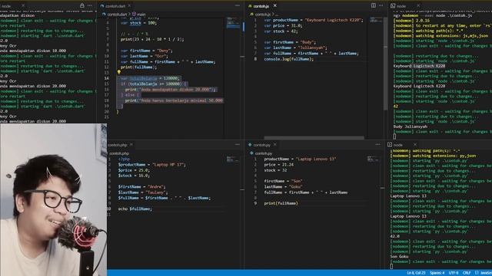
Task: Close the top-right node terminal tab
Action: [x=418, y=5]
